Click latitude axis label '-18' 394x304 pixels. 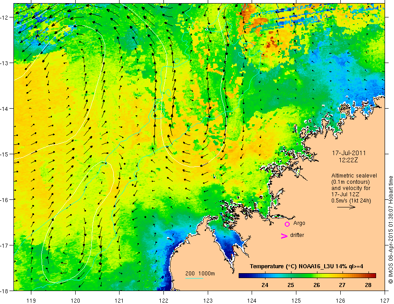click(x=5, y=291)
